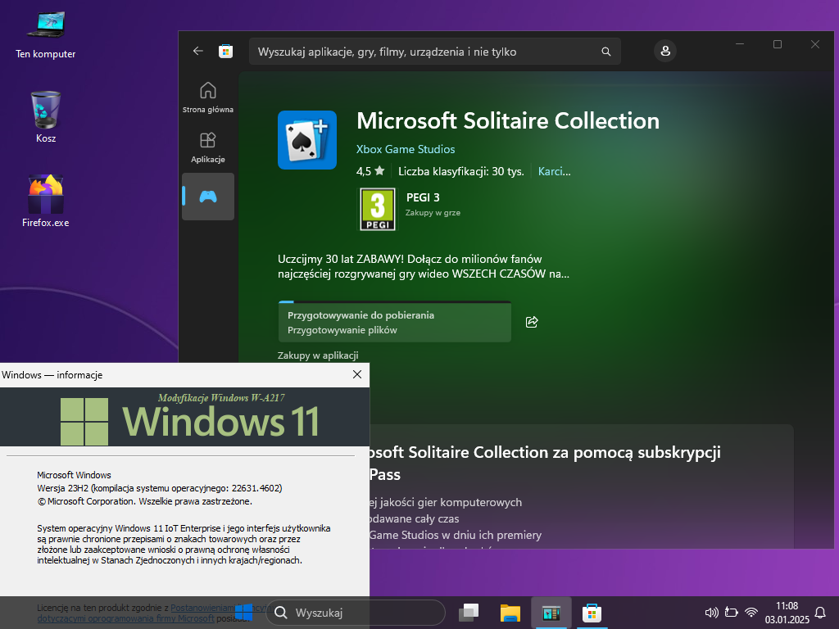Open the user profile icon in Store

664,51
